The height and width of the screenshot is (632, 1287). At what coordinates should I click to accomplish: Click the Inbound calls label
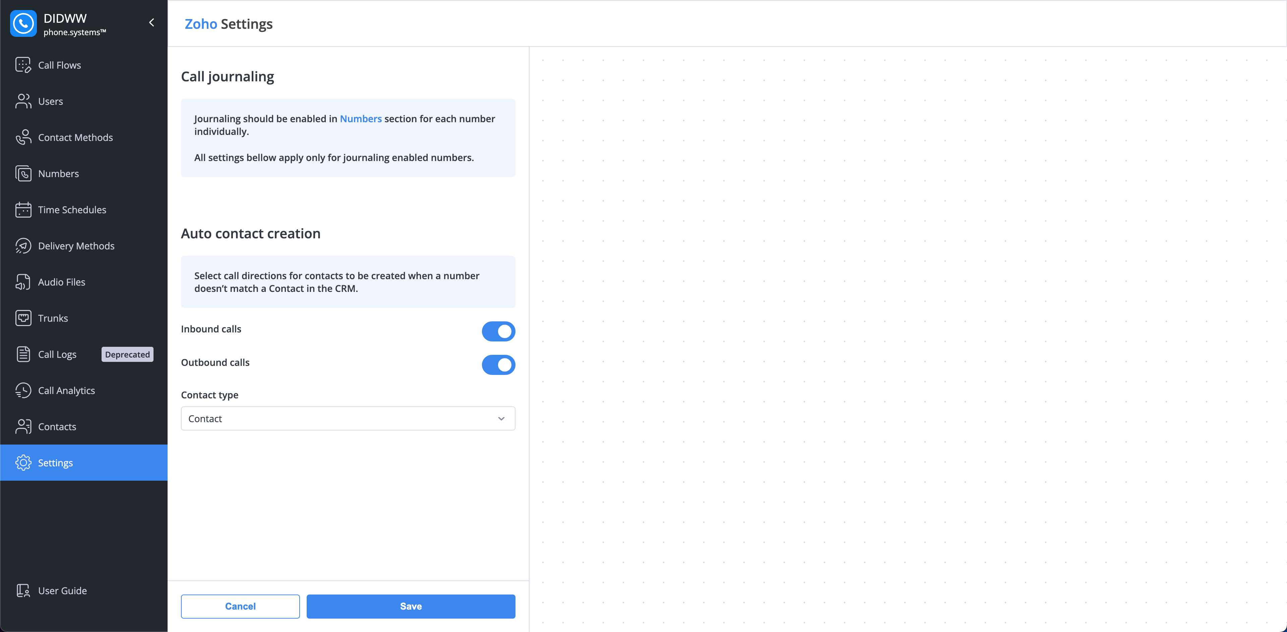[x=211, y=329]
